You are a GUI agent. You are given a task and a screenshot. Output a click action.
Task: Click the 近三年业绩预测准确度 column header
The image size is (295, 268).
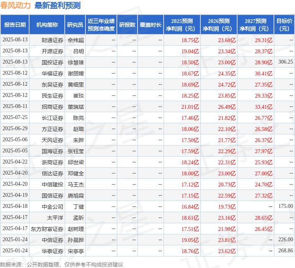point(101,25)
